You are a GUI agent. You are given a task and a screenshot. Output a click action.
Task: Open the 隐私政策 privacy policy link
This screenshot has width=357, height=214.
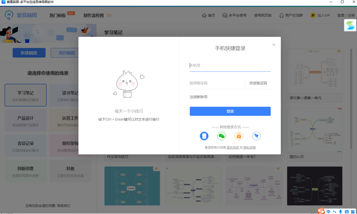249,147
